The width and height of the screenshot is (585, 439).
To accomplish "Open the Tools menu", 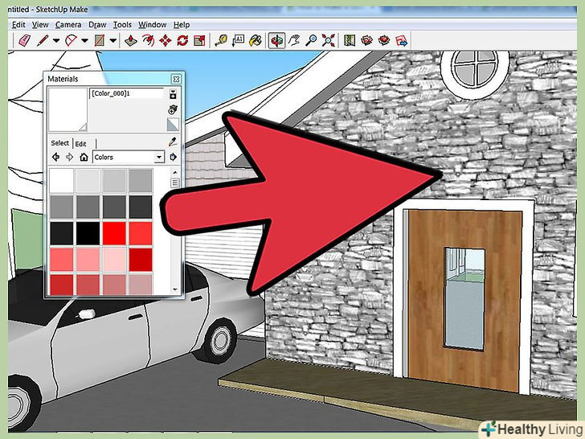I will (122, 25).
